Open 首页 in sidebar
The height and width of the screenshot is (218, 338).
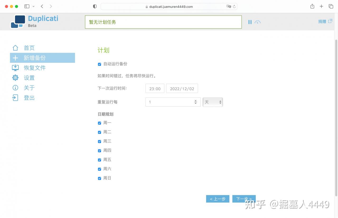29,48
